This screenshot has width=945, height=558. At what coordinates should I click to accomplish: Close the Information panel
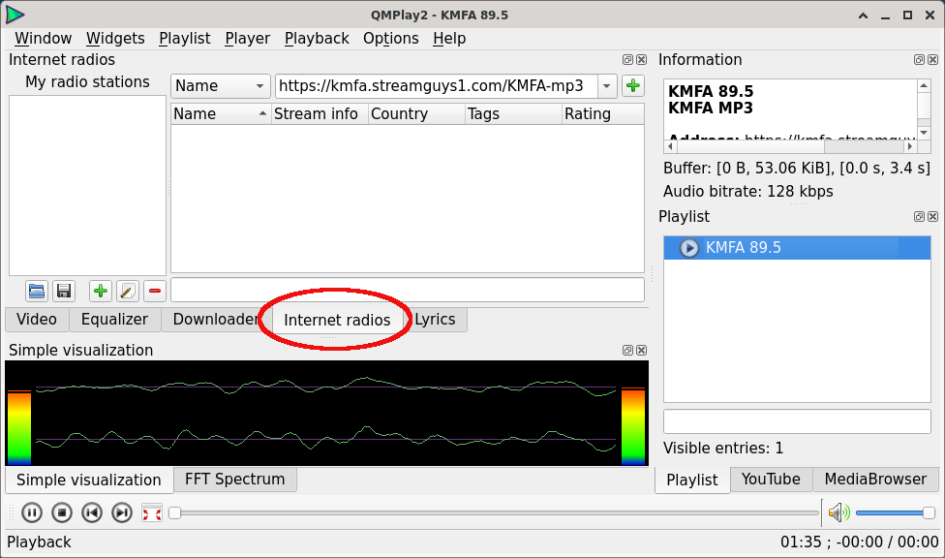(x=933, y=60)
